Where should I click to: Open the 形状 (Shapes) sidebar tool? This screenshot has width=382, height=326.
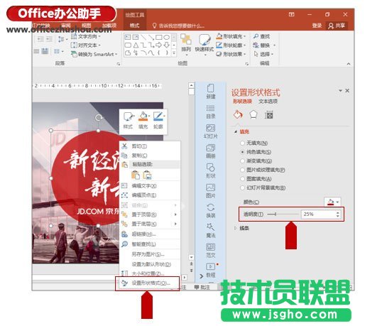[211, 171]
